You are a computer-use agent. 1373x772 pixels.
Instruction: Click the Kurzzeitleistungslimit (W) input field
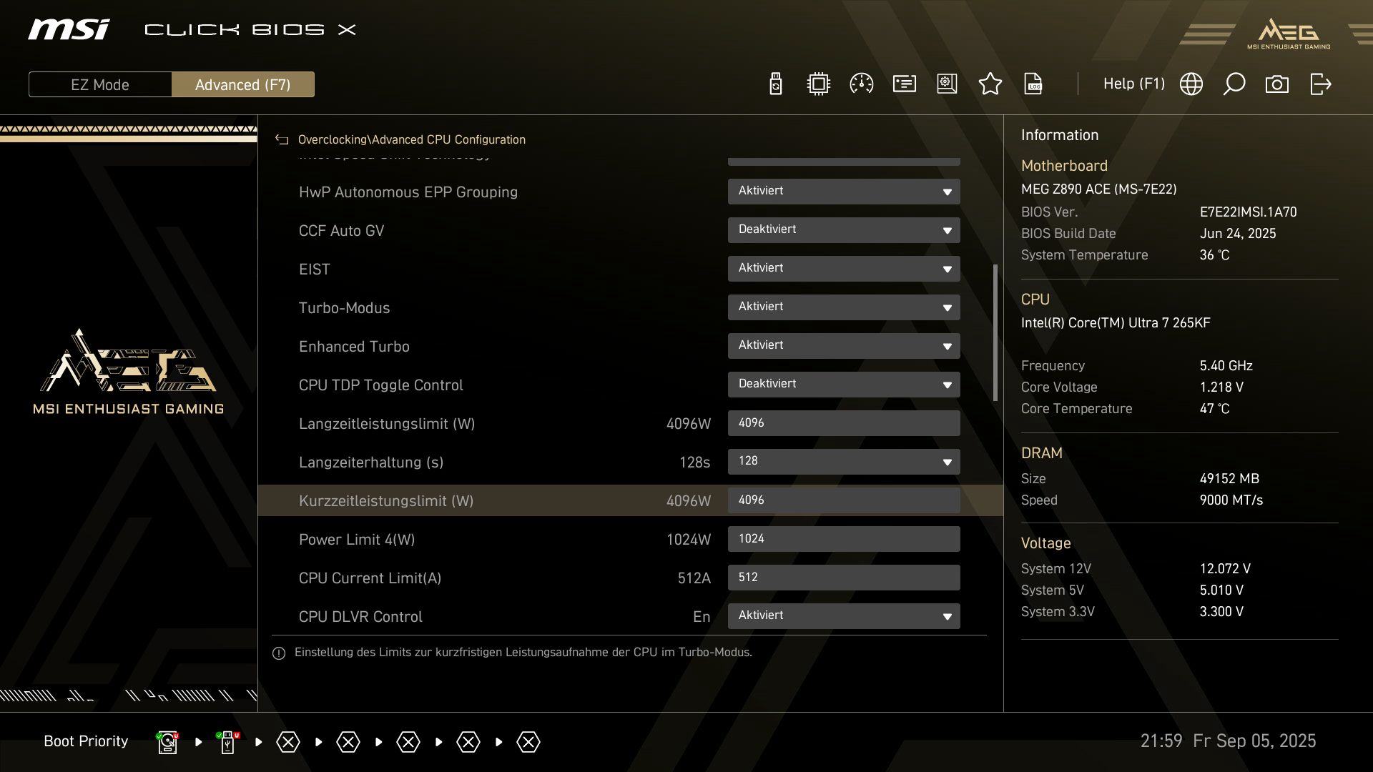click(x=843, y=500)
